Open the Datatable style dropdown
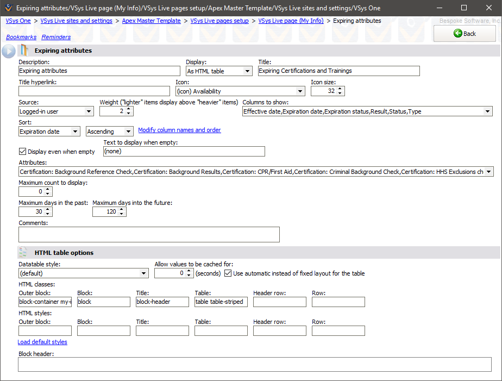This screenshot has width=502, height=381. coord(144,273)
